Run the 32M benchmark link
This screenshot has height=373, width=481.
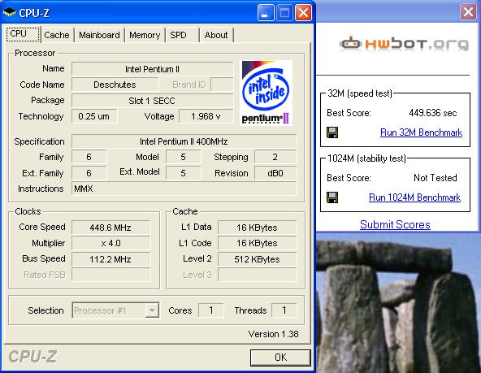point(421,132)
